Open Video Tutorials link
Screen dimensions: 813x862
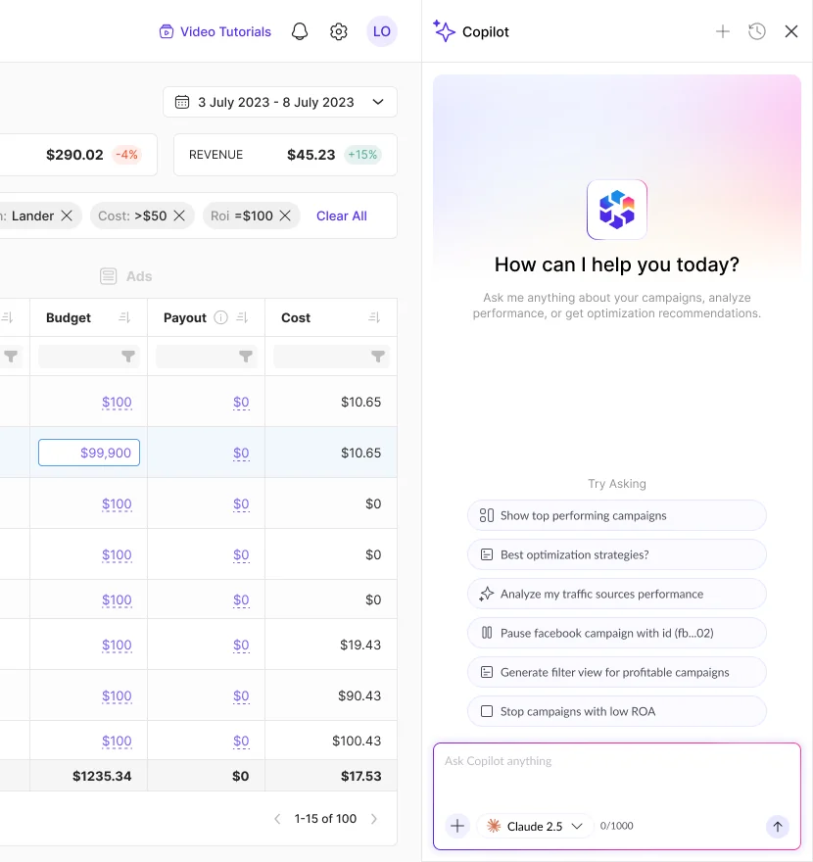pos(215,31)
